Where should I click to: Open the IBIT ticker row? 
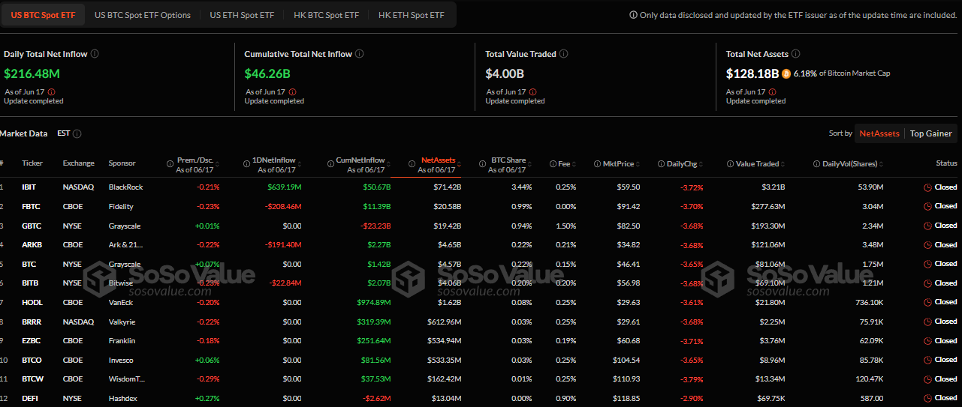pos(481,187)
